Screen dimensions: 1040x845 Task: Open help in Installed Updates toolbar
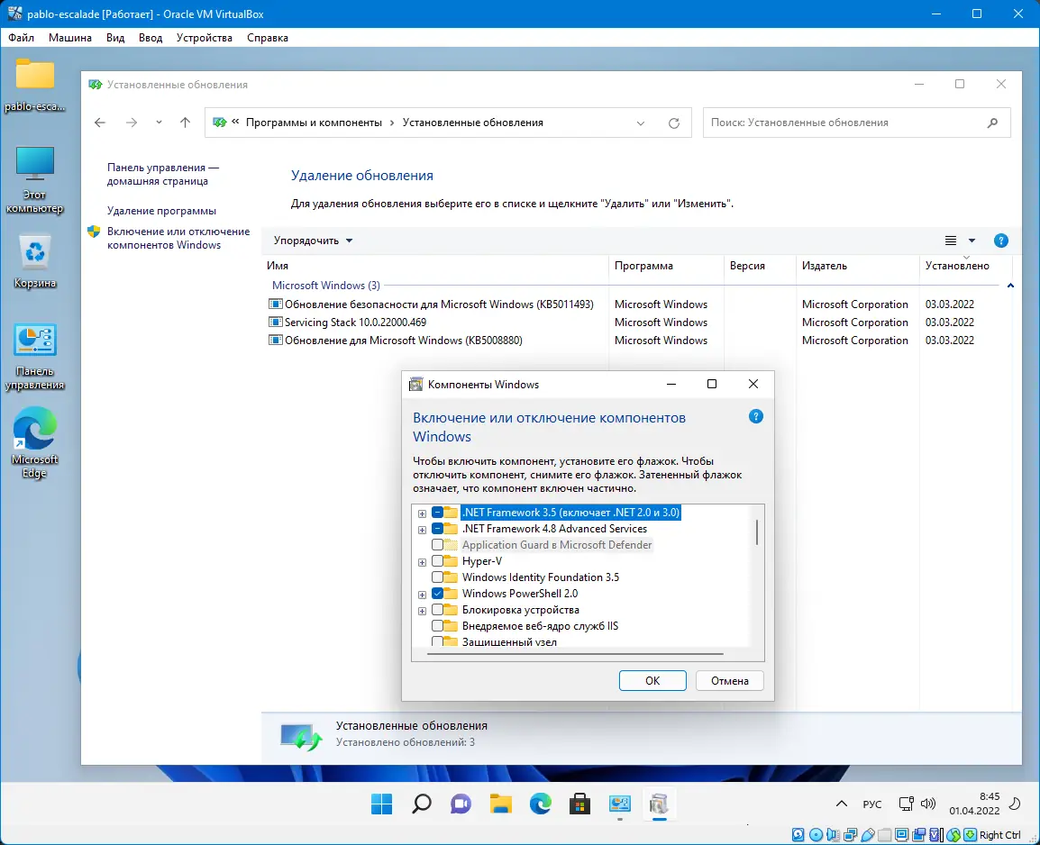click(1001, 241)
